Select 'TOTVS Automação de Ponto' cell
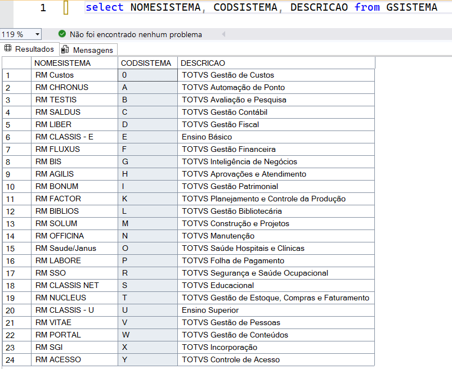Screen dimensions: 452x369 click(276, 88)
